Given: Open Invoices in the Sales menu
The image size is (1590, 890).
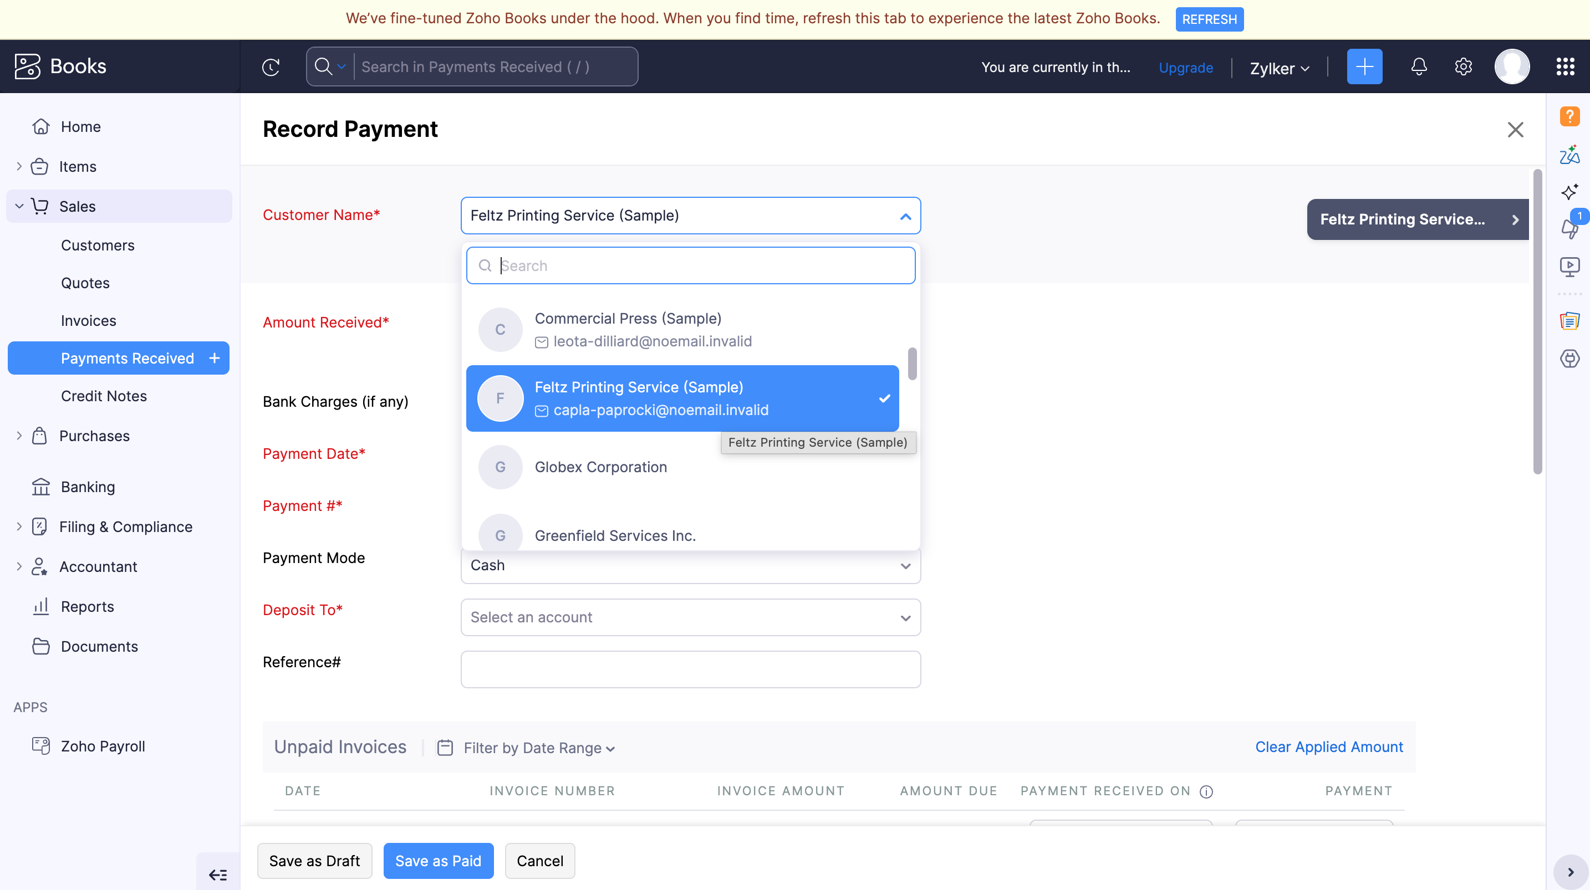Looking at the screenshot, I should click(88, 320).
